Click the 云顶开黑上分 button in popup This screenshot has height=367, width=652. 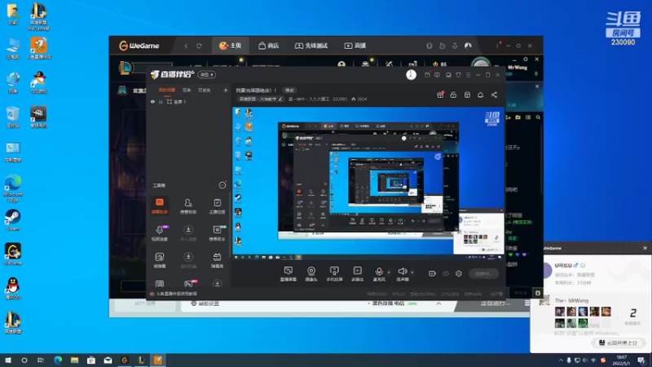coord(619,343)
